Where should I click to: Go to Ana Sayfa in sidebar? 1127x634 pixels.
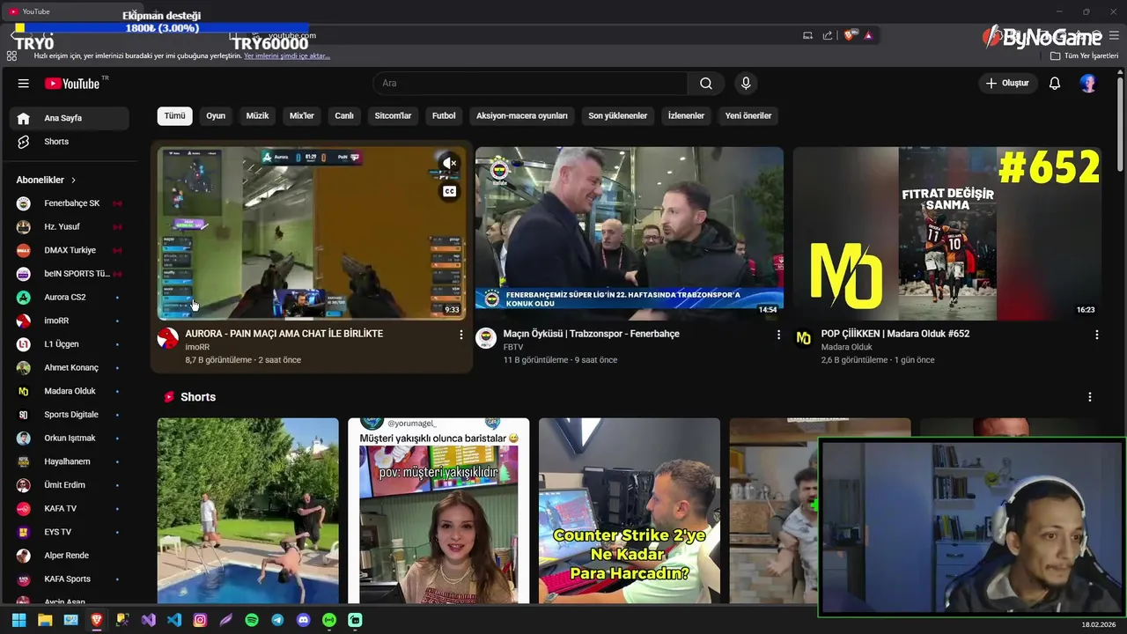click(x=70, y=118)
